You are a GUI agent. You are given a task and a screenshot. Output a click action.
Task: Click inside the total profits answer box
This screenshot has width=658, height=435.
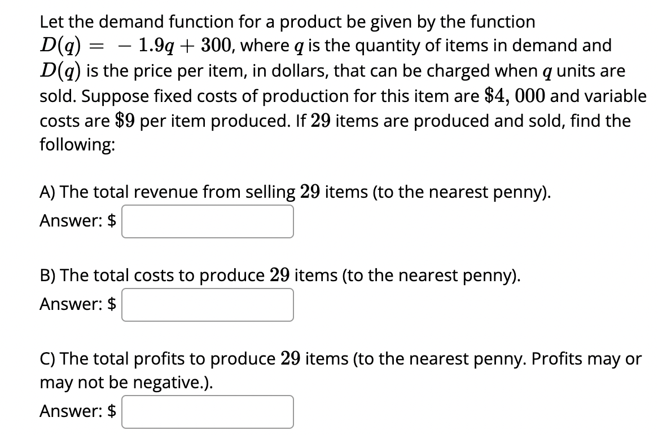click(x=208, y=411)
